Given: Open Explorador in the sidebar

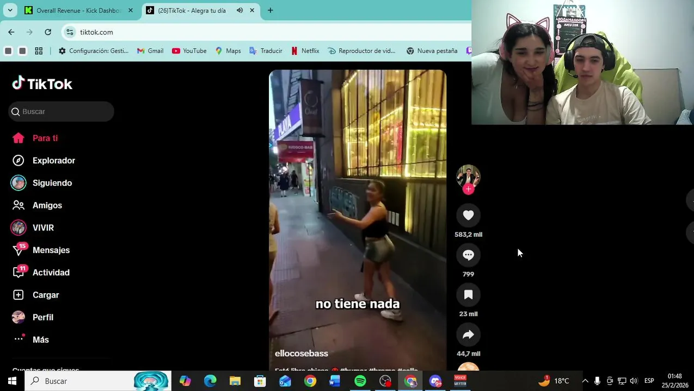Looking at the screenshot, I should pyautogui.click(x=44, y=160).
